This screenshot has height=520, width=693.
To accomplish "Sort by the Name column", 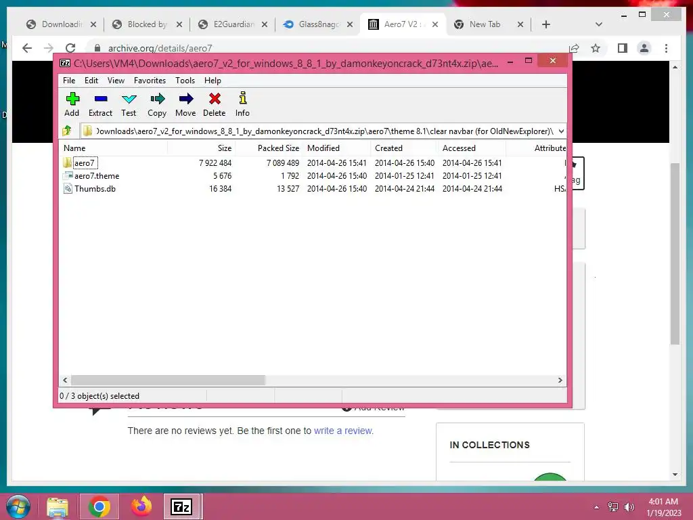I will click(114, 148).
